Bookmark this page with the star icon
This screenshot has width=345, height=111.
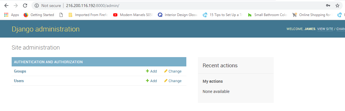337,6
